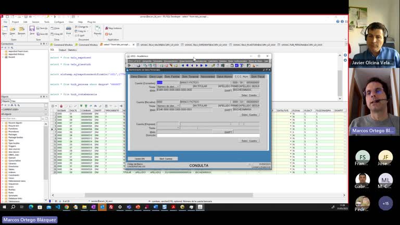Click the Domicilio input field
The width and height of the screenshot is (400, 225).
coord(208,135)
